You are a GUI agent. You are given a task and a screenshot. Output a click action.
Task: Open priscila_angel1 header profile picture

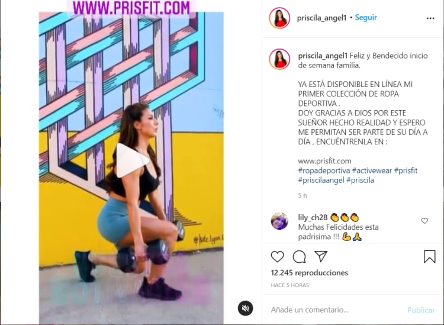(279, 18)
